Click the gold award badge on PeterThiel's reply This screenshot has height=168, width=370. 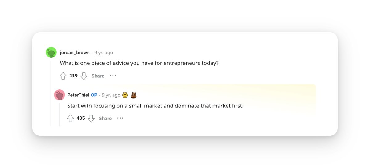(x=125, y=95)
